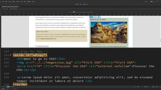
Task: Select the body tag in tag selector
Action: pyautogui.click(x=3, y=87)
